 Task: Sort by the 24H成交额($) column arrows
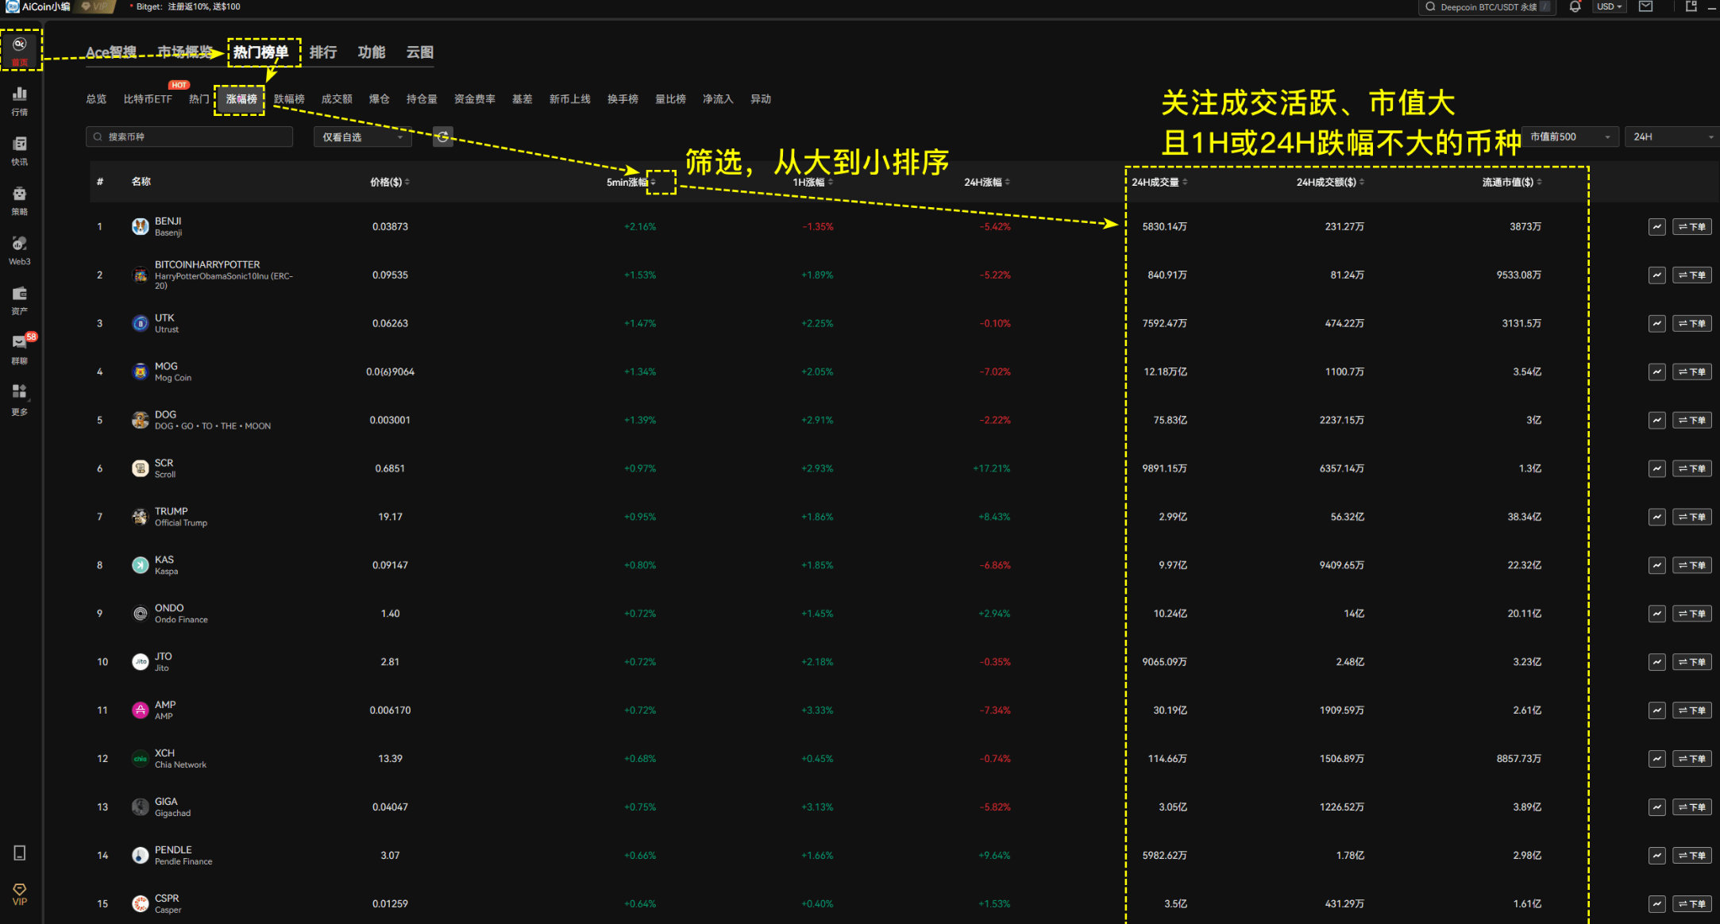click(1362, 183)
